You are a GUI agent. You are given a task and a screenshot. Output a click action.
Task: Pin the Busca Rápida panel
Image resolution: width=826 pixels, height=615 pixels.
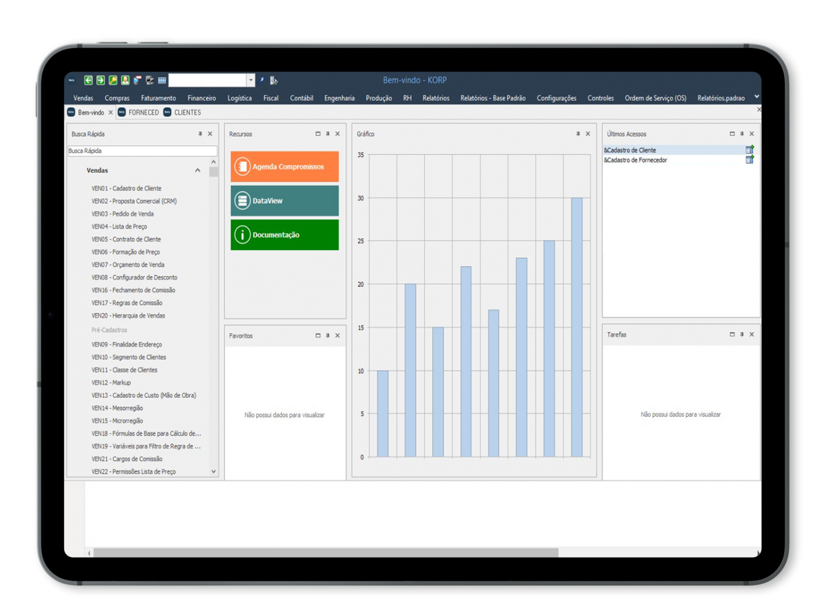click(200, 134)
